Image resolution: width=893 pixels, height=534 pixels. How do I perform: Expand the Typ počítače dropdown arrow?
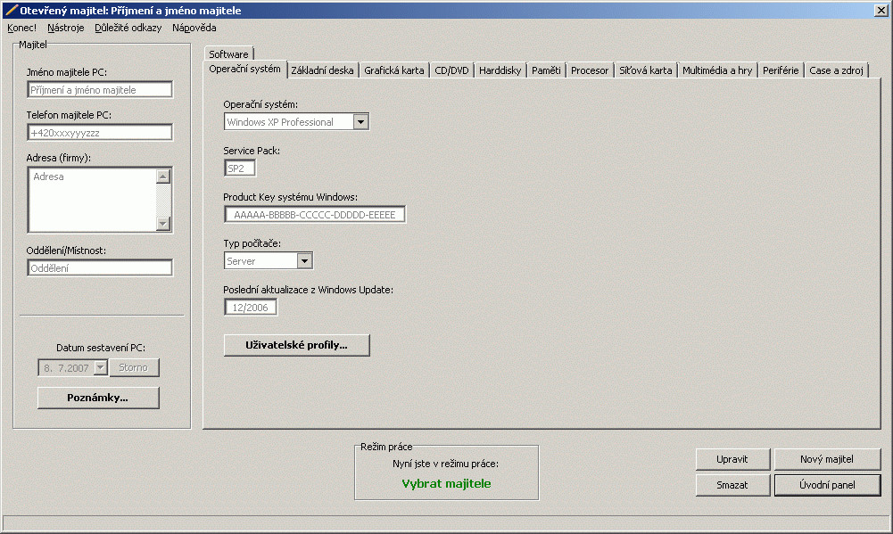click(x=305, y=260)
